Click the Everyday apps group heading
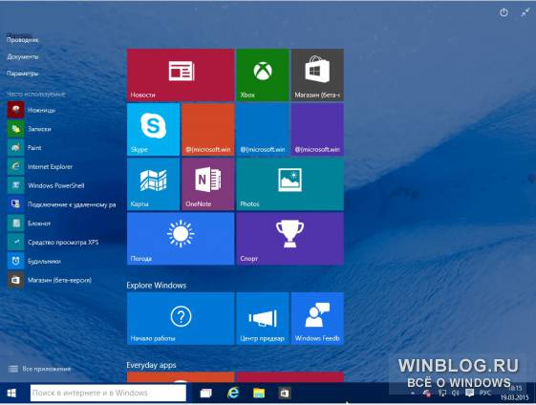536x405 pixels. pyautogui.click(x=151, y=365)
